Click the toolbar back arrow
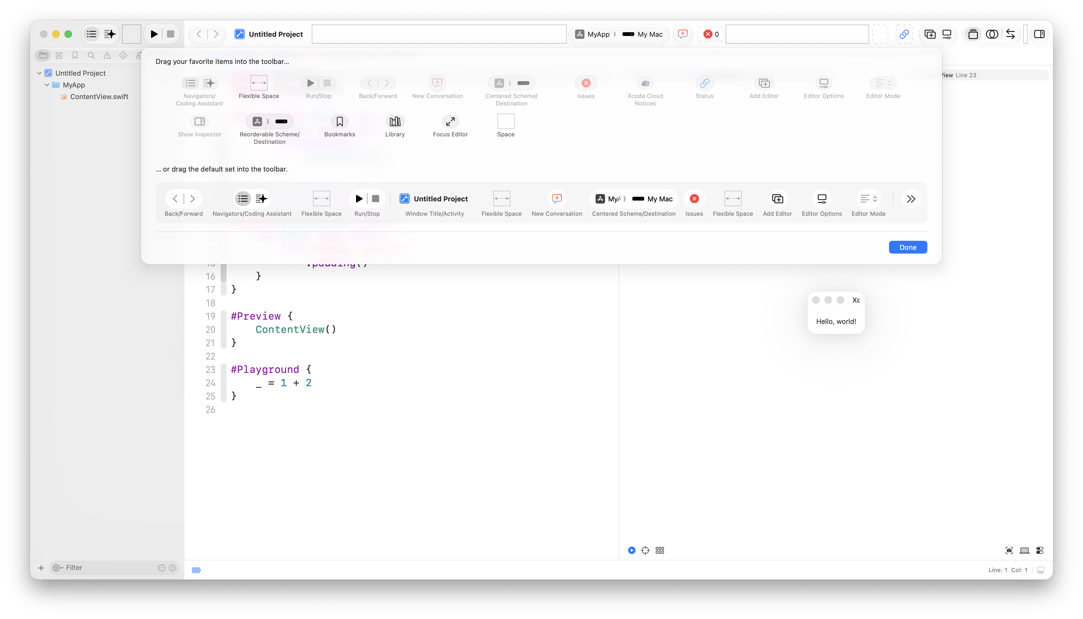The width and height of the screenshot is (1083, 619). point(199,34)
